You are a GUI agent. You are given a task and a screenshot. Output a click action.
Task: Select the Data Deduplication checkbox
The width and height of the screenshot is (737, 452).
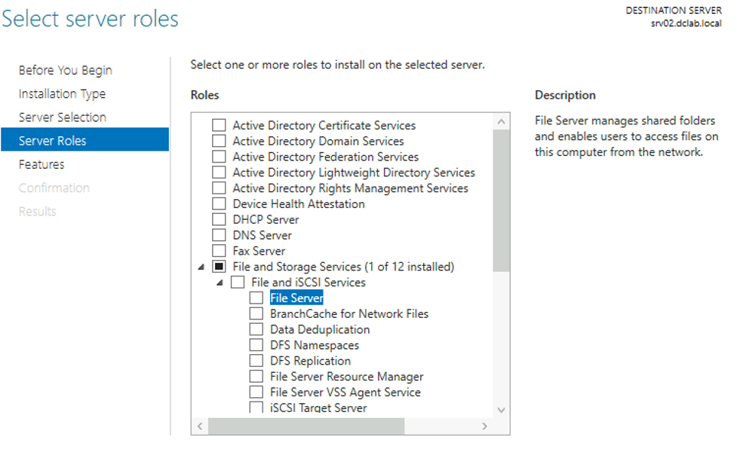tap(256, 329)
